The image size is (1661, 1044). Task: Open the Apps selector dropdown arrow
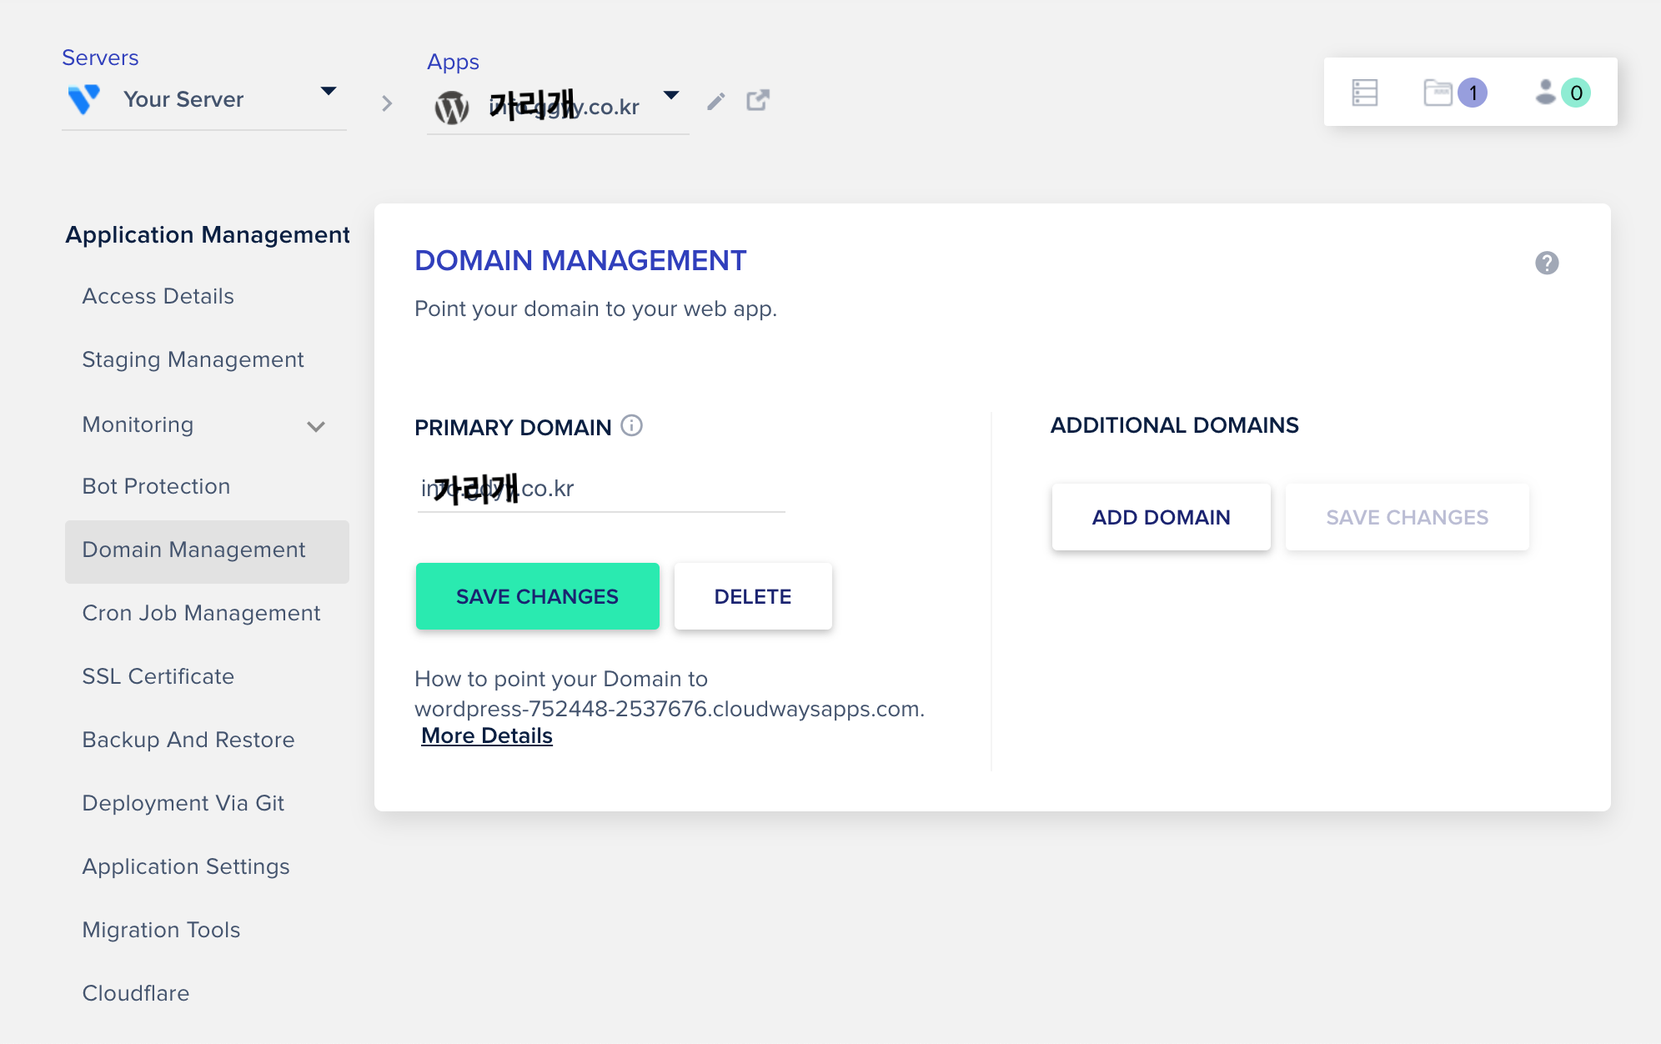[671, 95]
